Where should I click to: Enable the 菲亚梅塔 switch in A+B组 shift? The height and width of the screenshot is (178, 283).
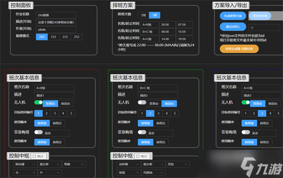point(38,132)
